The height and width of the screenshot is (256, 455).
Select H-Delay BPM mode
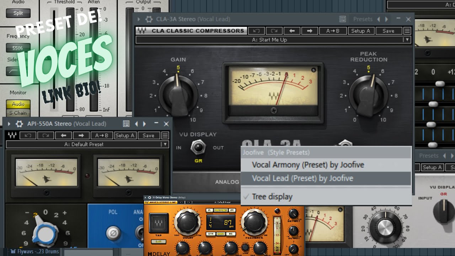coord(210,234)
